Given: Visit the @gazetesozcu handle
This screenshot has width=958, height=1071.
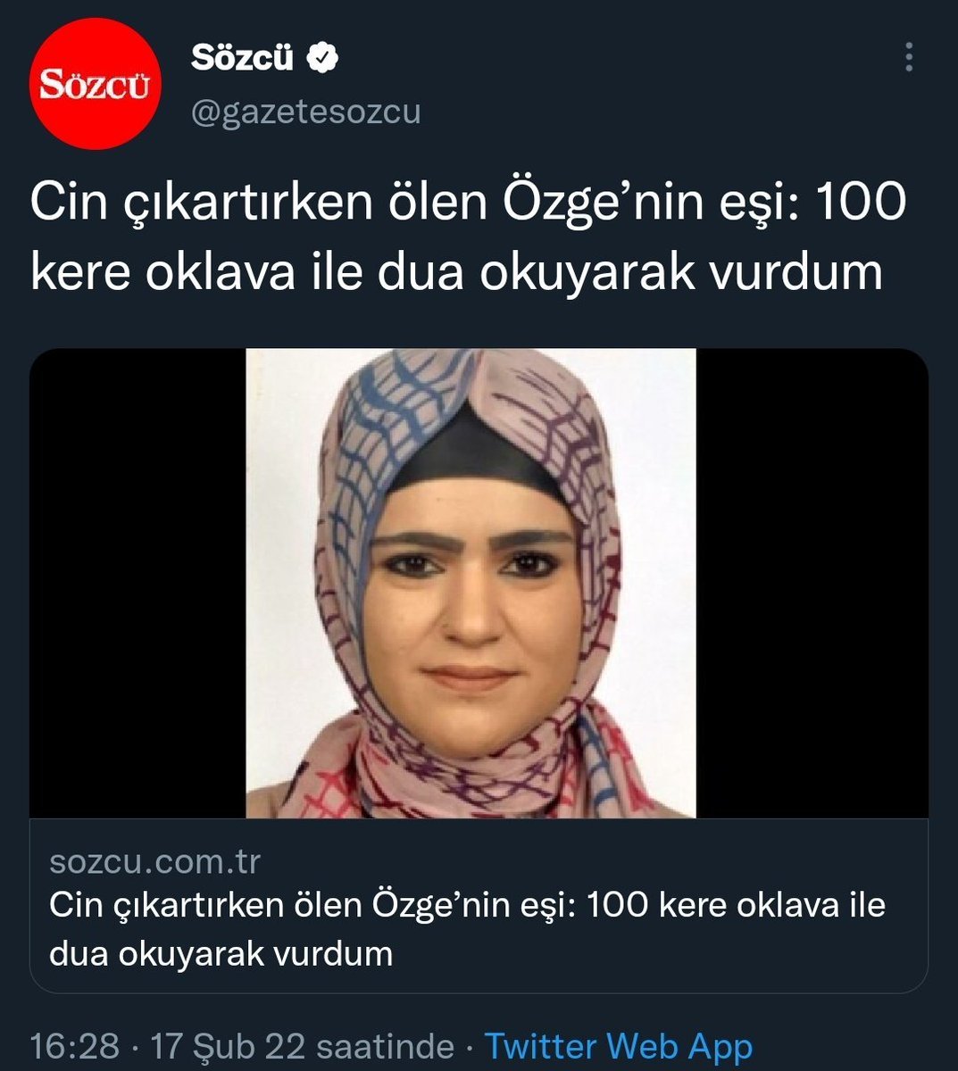Looking at the screenshot, I should point(305,112).
